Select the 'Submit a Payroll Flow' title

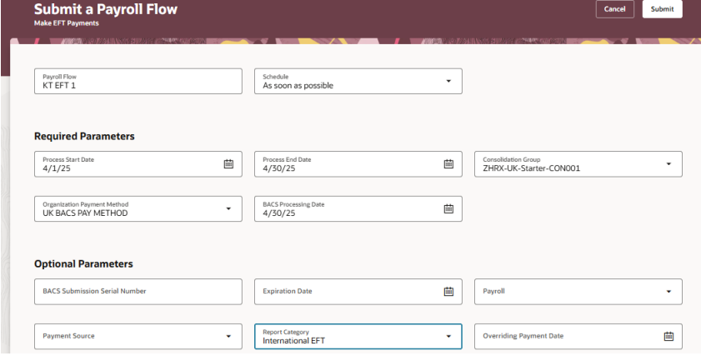tap(106, 9)
